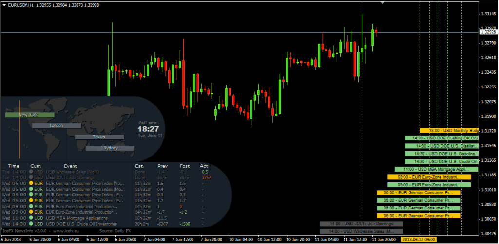
Task: Click the current price tag 1.32928
Action: [x=488, y=32]
